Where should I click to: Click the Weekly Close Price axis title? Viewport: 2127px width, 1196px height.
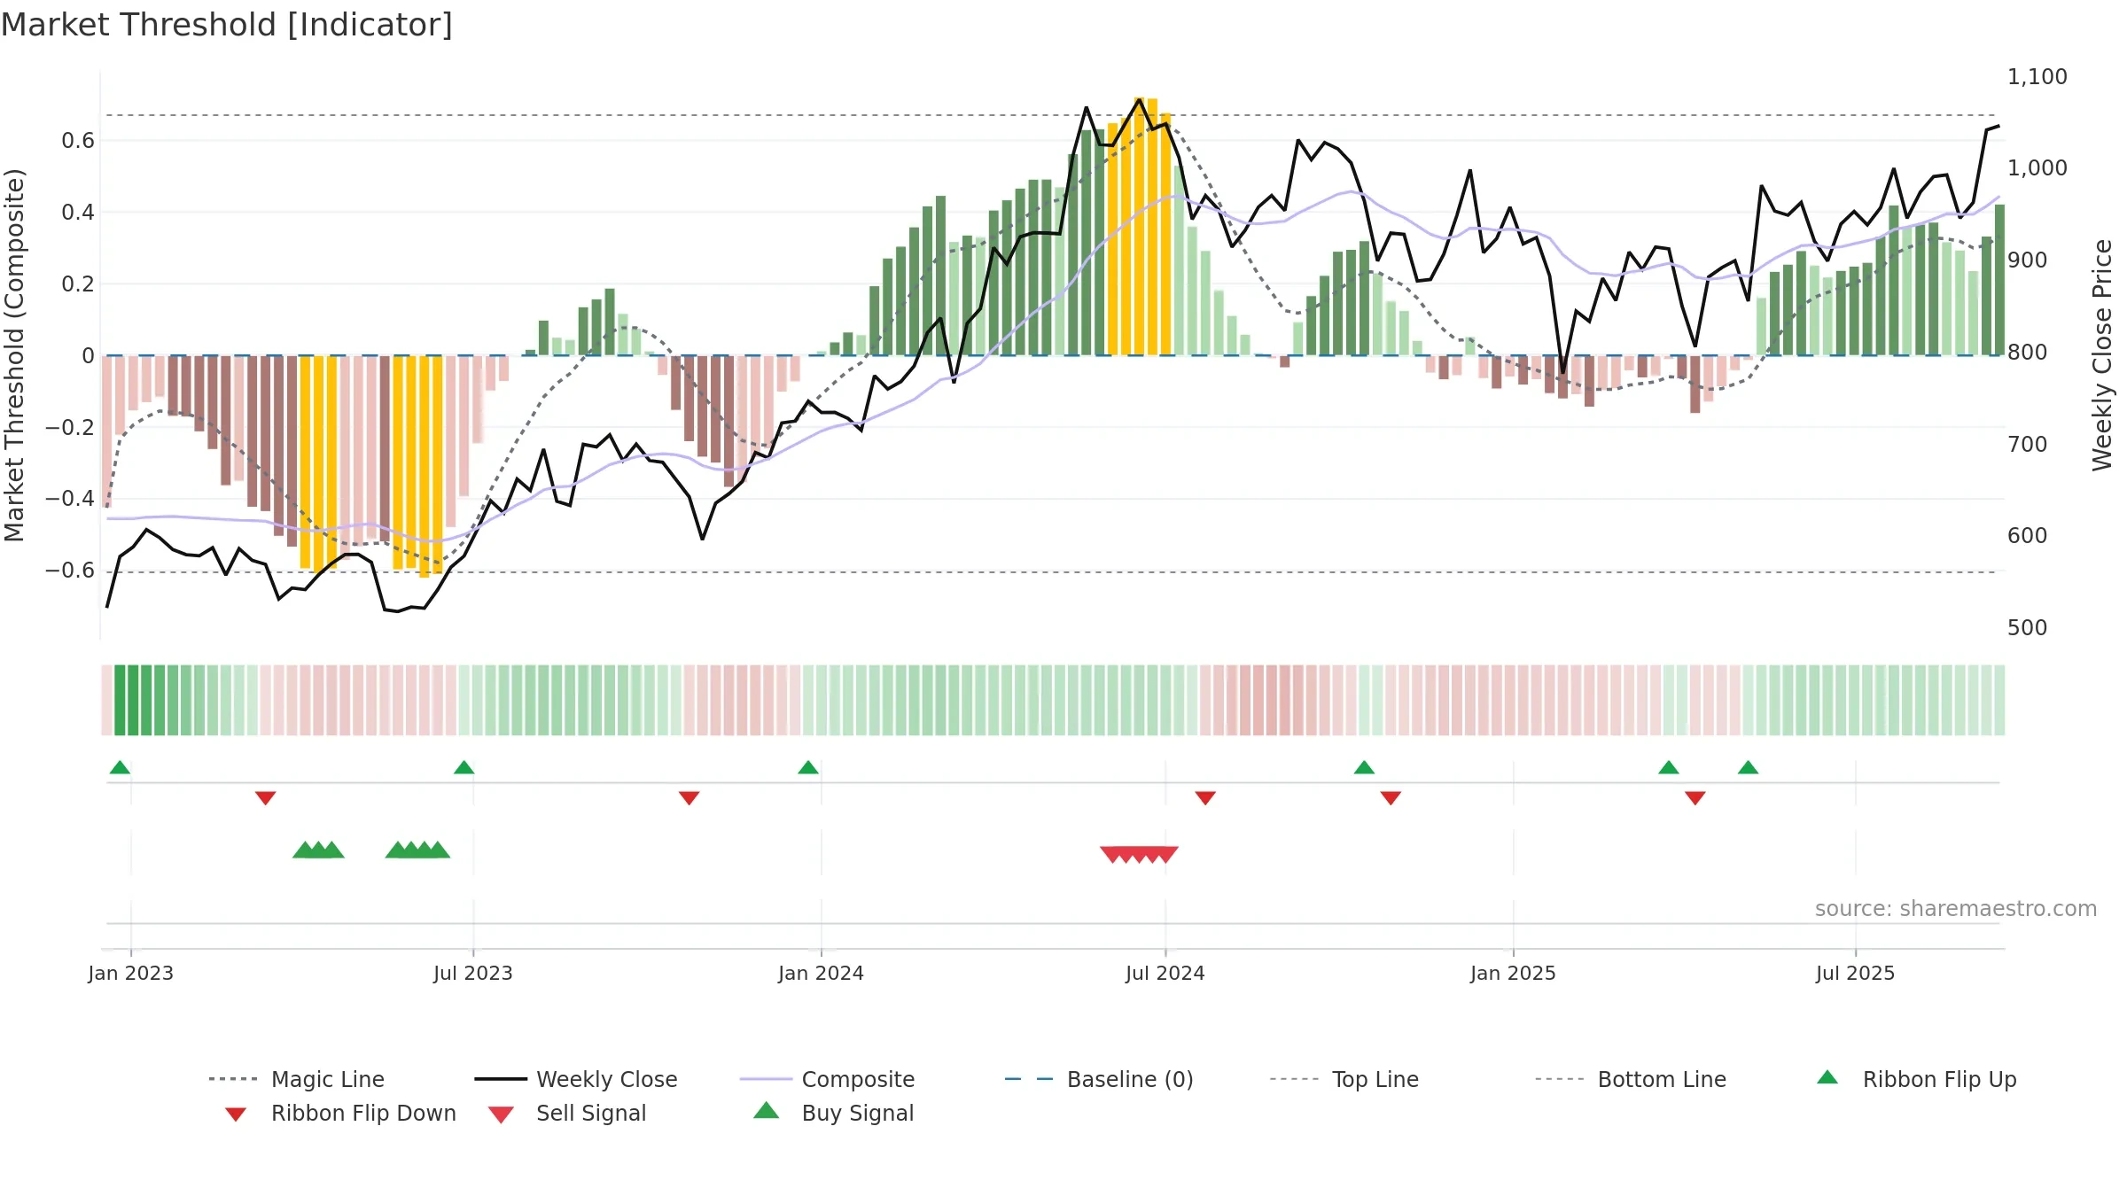pos(2102,354)
